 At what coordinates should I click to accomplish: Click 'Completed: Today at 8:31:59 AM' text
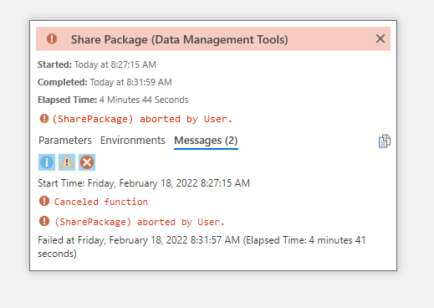(105, 82)
